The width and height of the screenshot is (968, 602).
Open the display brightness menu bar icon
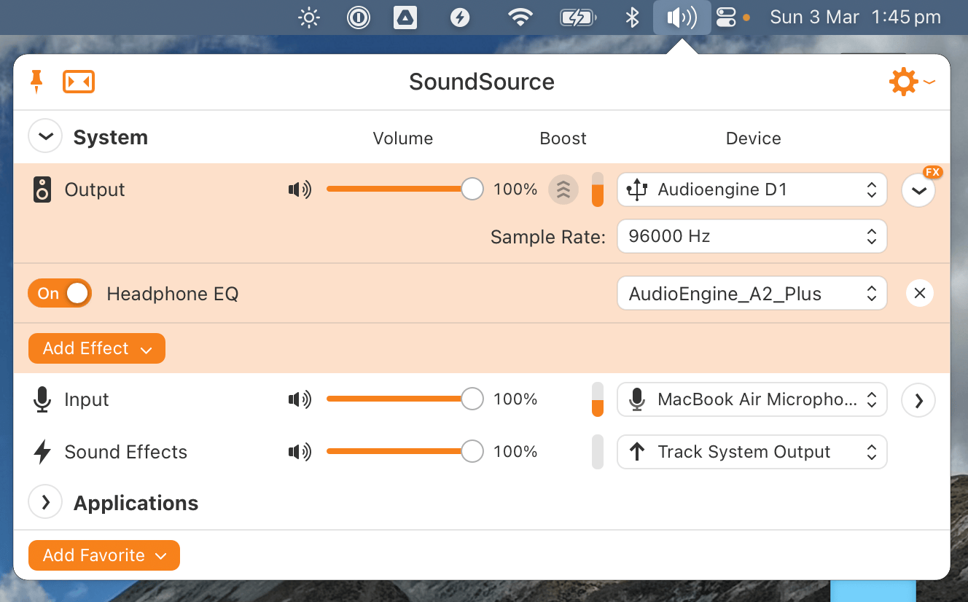coord(310,17)
